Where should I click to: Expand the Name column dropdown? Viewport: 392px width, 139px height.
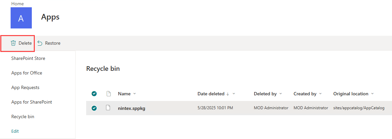click(x=134, y=94)
